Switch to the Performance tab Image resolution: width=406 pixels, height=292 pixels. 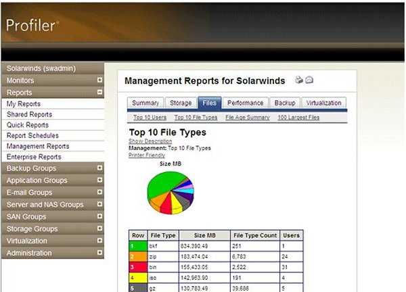click(x=245, y=103)
